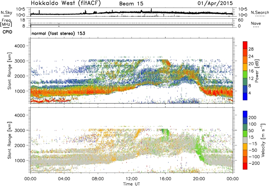Click the '60' Nave axis tick label
This screenshot has height=186, width=269.
coord(241,20)
